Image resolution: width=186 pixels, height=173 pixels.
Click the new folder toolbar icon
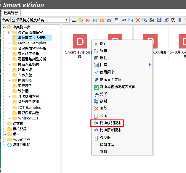pyautogui.click(x=81, y=20)
